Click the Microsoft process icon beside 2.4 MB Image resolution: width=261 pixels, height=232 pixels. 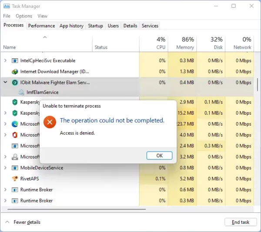point(15,146)
